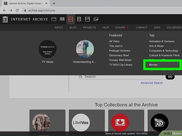Click the magnifier icon in search box
Image resolution: width=182 pixels, height=136 pixels.
(x=81, y=77)
